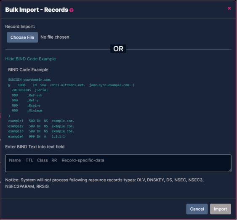Image resolution: width=237 pixels, height=220 pixels.
Task: Focus the BIND text input field
Action: point(118,163)
